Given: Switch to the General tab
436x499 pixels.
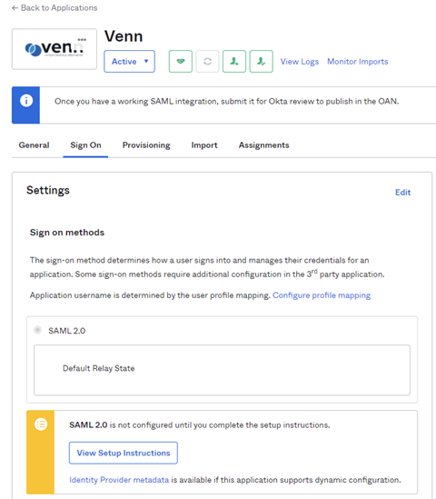Looking at the screenshot, I should [x=34, y=145].
